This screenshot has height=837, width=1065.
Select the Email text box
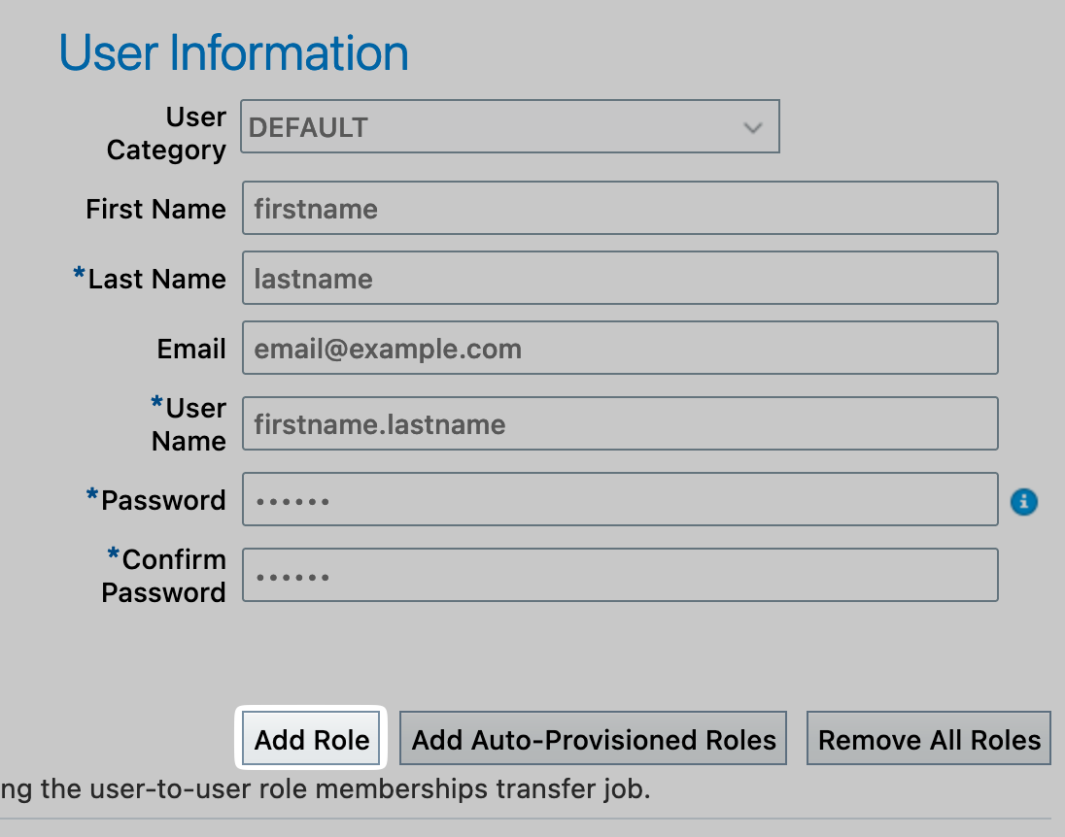point(620,349)
